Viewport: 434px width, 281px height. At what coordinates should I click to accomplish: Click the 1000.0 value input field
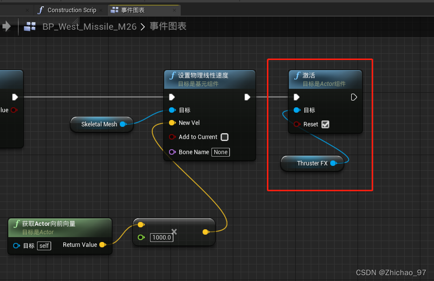tap(162, 237)
